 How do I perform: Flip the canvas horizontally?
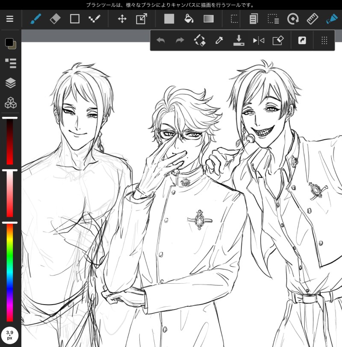point(259,41)
